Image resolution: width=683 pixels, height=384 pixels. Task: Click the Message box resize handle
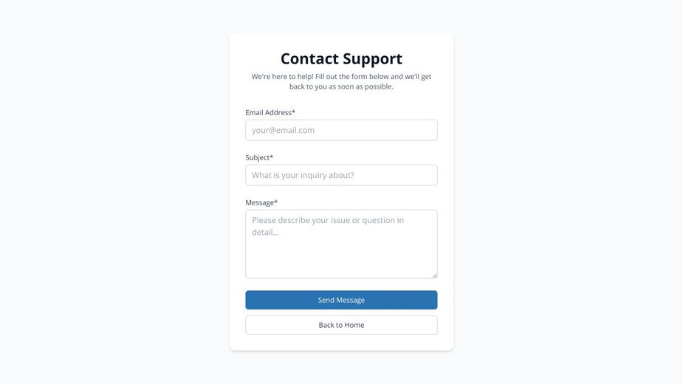click(434, 275)
